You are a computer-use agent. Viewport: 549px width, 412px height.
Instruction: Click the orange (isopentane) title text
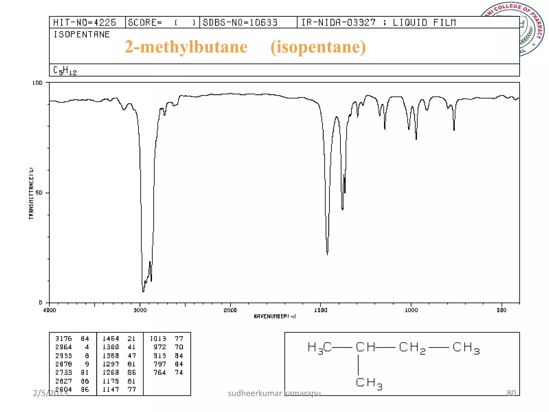click(x=318, y=47)
